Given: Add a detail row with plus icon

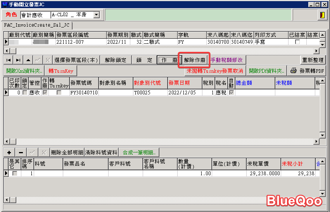Looking at the screenshot, I should click(9, 152).
